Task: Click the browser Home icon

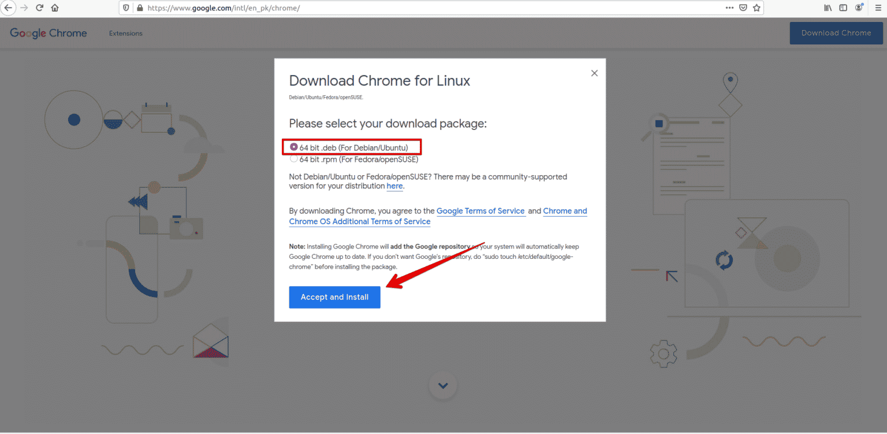Action: tap(54, 8)
